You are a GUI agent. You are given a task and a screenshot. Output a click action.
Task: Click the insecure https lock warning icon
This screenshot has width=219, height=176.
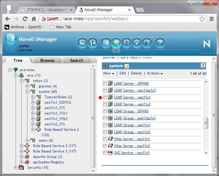tap(44, 19)
